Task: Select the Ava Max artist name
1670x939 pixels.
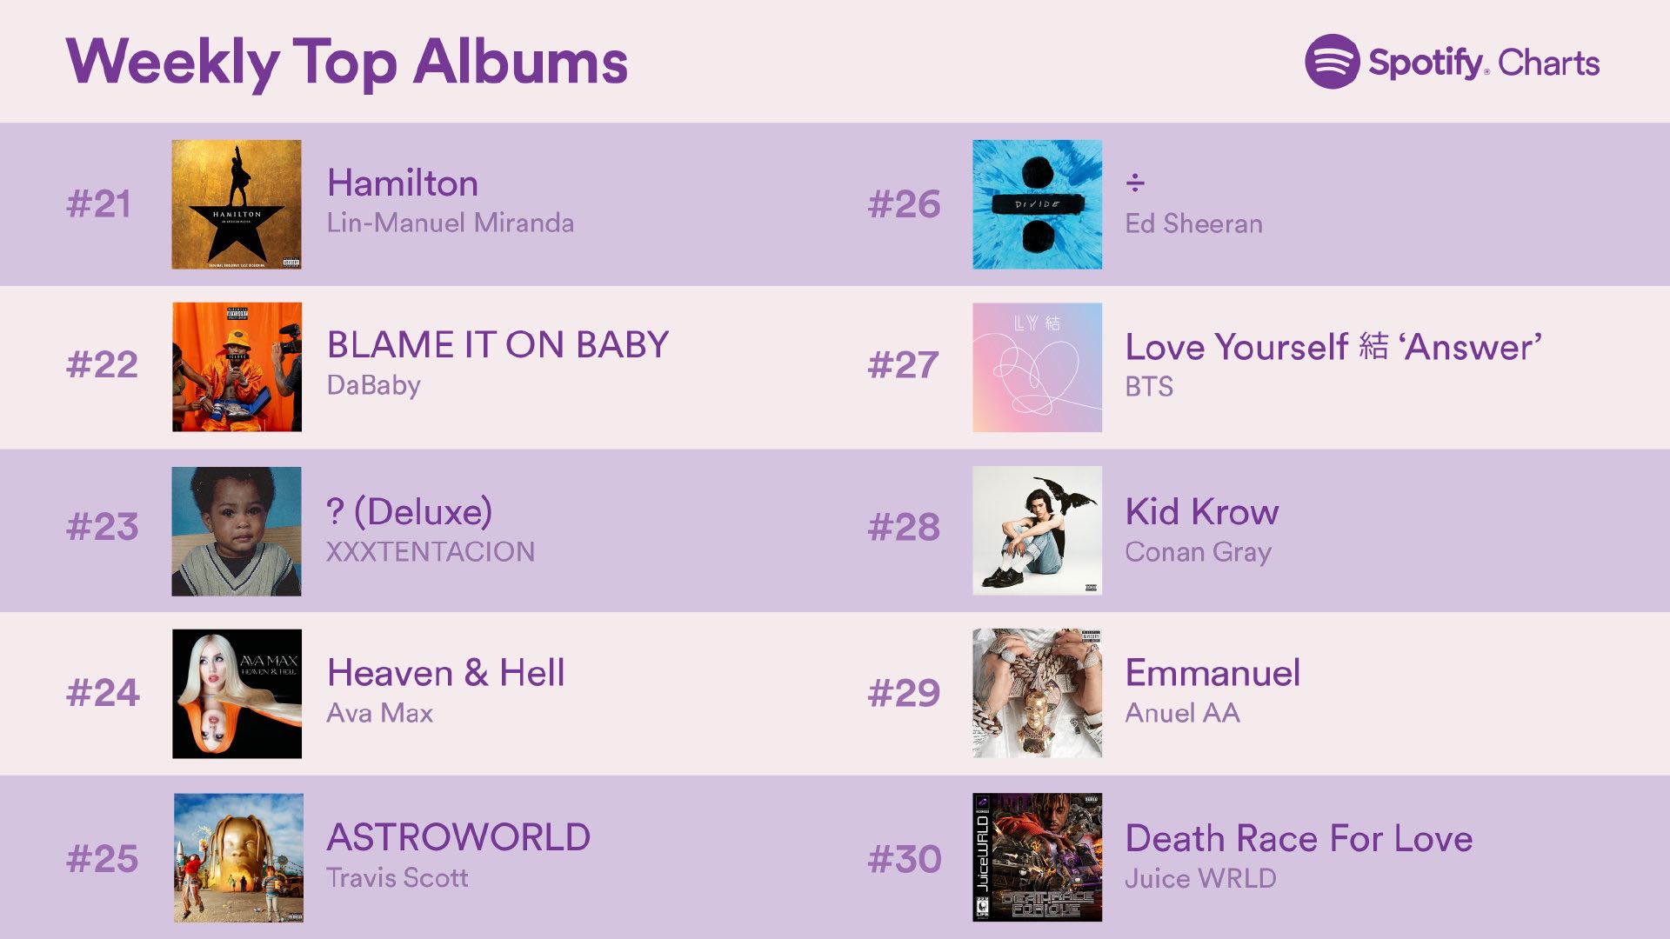Action: (380, 713)
